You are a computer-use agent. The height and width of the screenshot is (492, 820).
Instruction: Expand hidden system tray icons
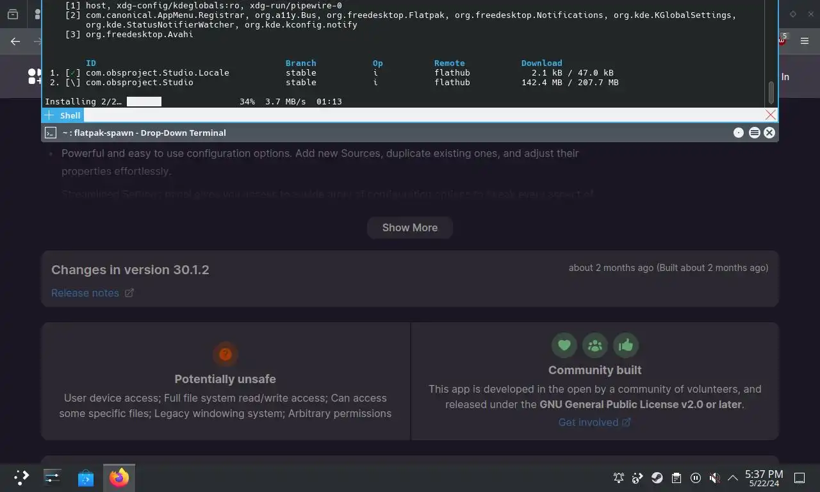pyautogui.click(x=733, y=478)
